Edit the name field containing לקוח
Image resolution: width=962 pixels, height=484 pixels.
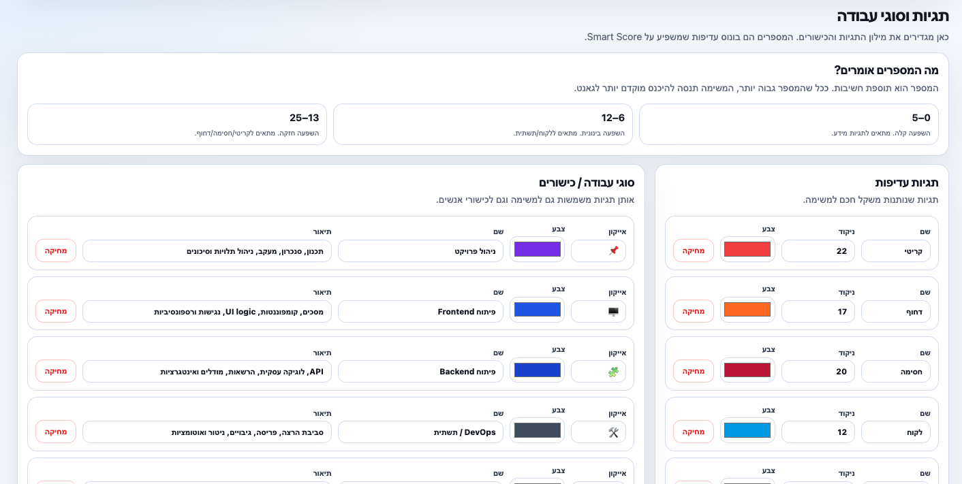[896, 432]
